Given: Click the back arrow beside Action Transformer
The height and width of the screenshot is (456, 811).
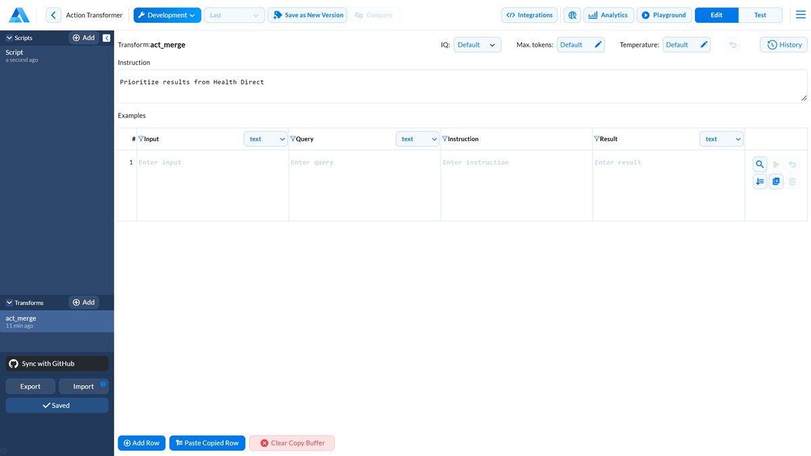Looking at the screenshot, I should coord(53,15).
